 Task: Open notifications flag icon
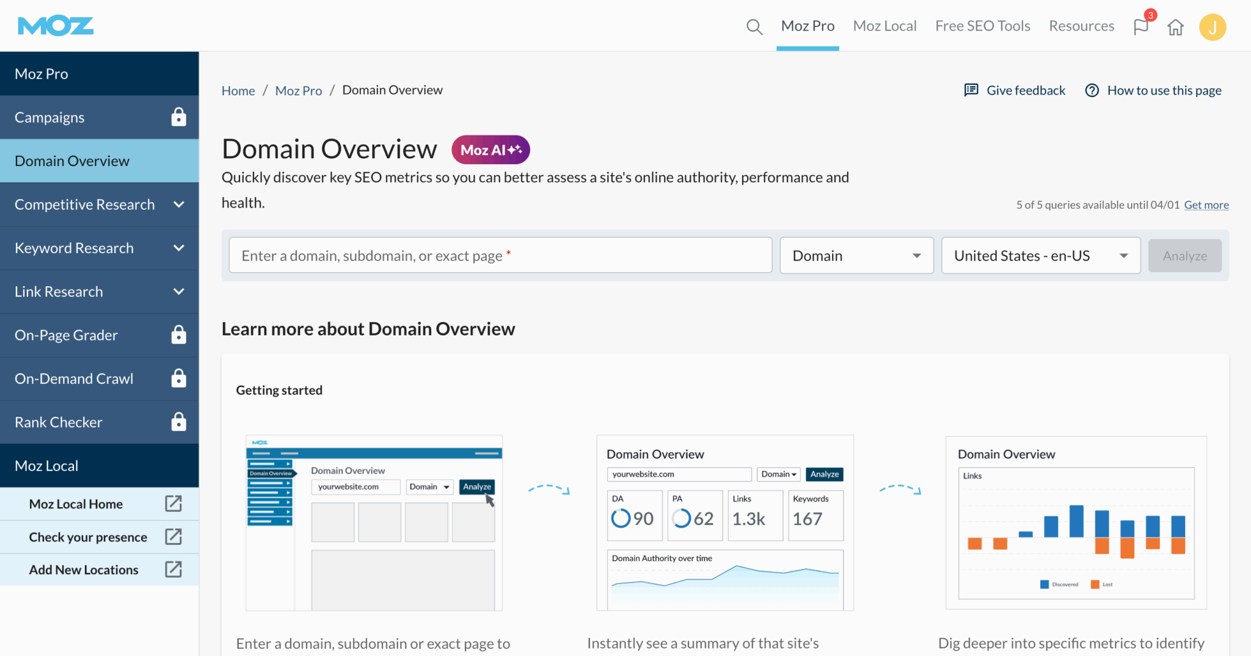click(x=1141, y=27)
